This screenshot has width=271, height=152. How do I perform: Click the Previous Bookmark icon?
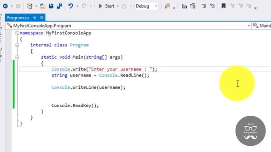232,6
